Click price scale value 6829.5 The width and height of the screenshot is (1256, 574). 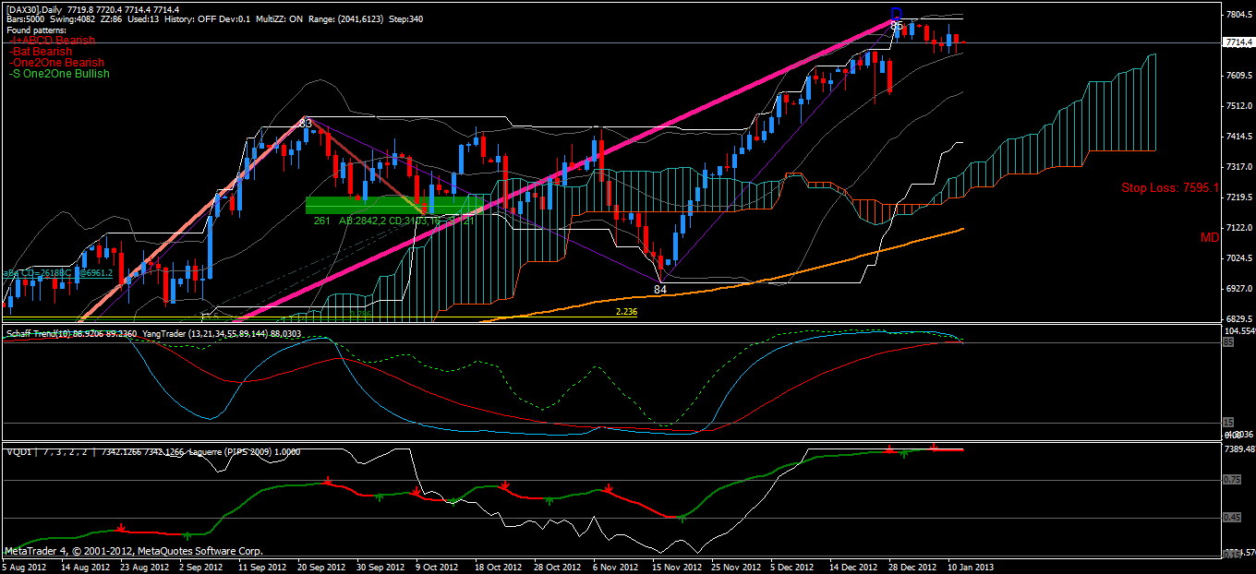tap(1238, 319)
